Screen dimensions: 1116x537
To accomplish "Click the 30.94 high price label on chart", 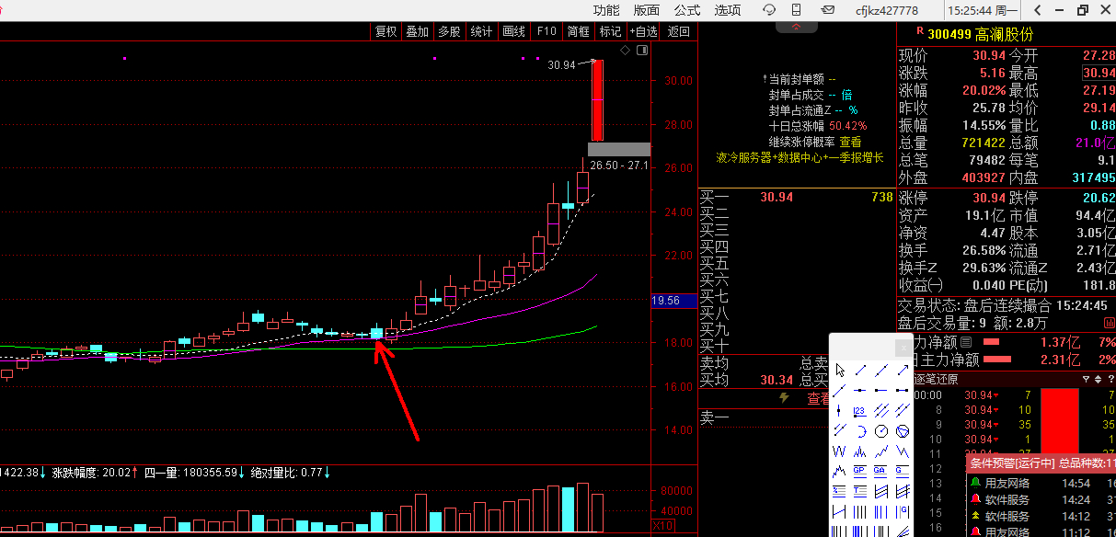I will (560, 65).
